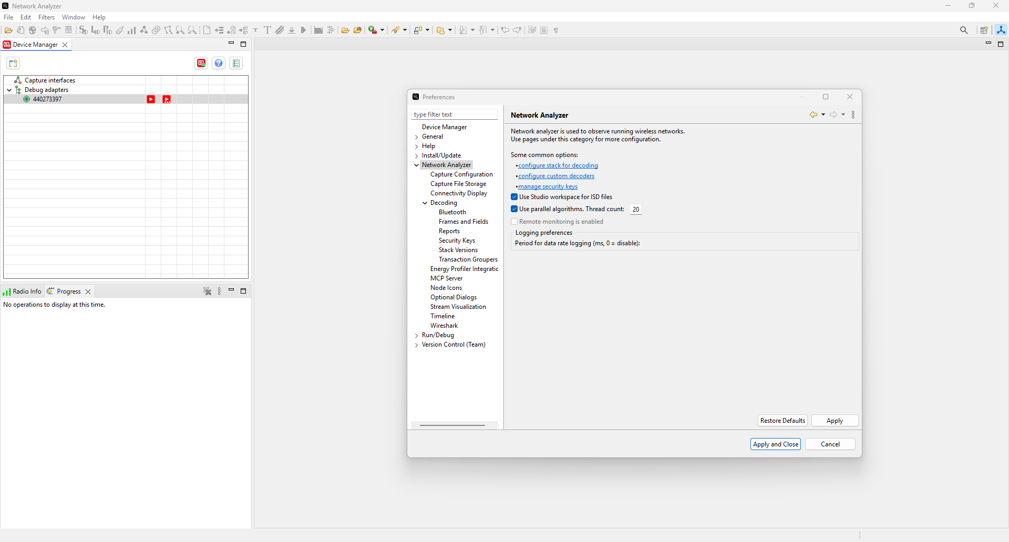1009x542 pixels.
Task: Select Security Keys preferences page
Action: pyautogui.click(x=457, y=241)
